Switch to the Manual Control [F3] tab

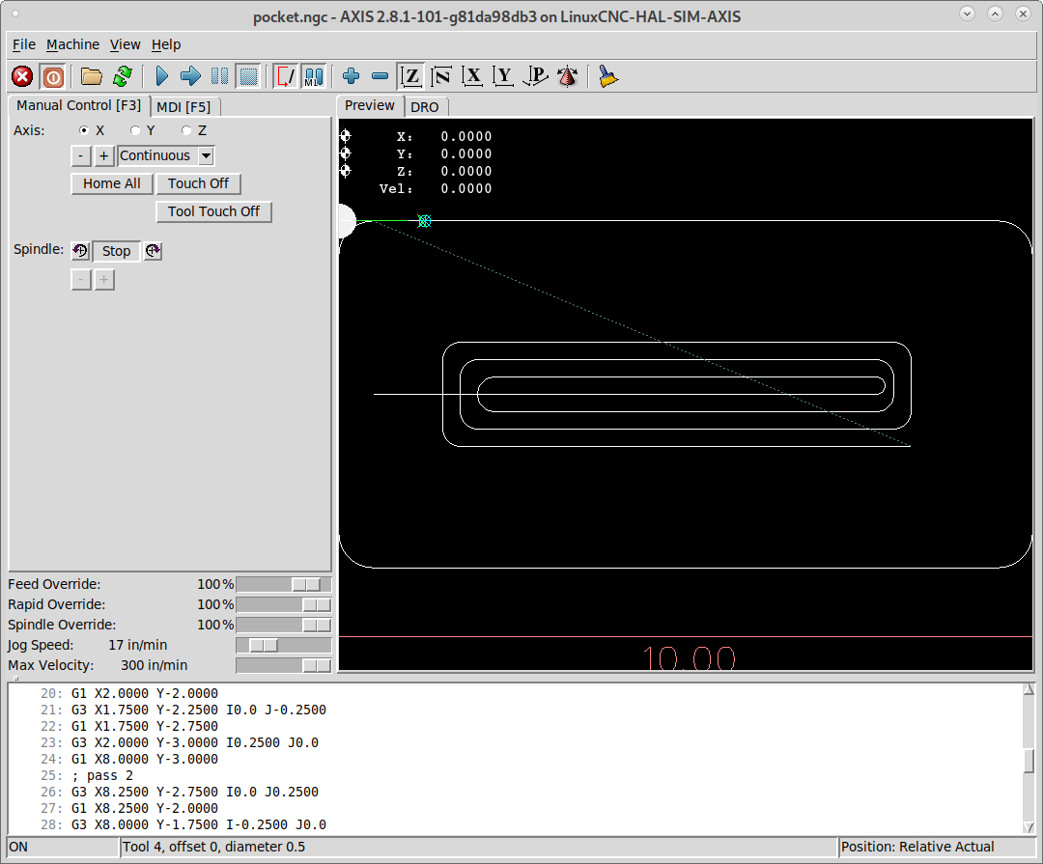pos(78,106)
